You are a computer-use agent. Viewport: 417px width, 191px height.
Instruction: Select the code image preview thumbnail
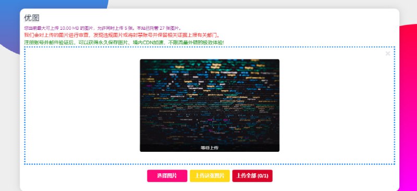[210, 105]
